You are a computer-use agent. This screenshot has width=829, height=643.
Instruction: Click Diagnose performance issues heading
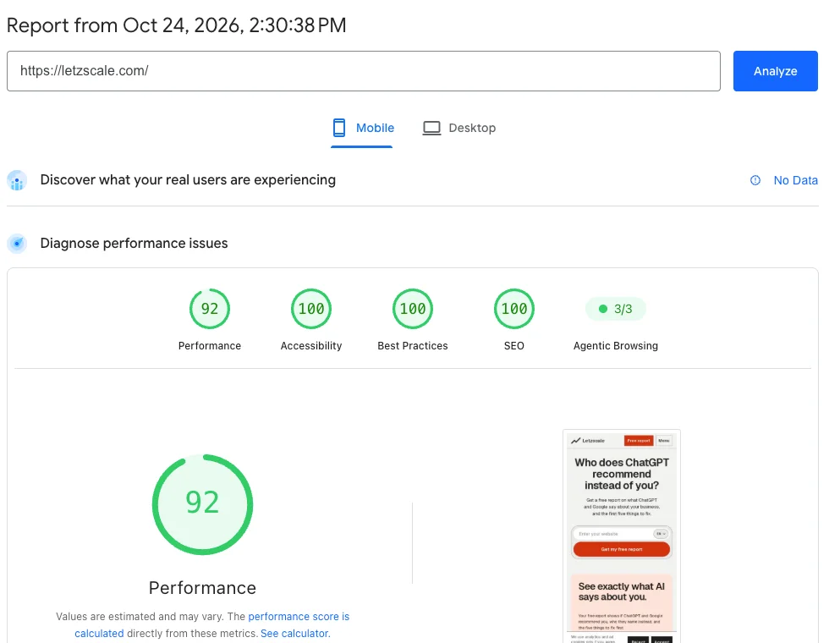pyautogui.click(x=134, y=244)
